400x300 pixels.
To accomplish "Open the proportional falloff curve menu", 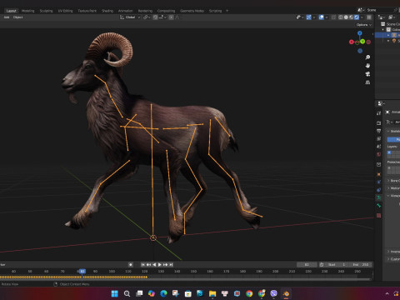I will pyautogui.click(x=177, y=17).
